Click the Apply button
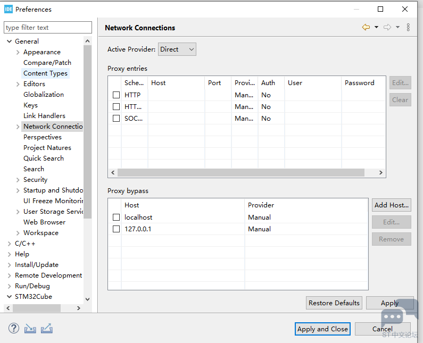Screen dimensions: 423x343 click(x=389, y=303)
